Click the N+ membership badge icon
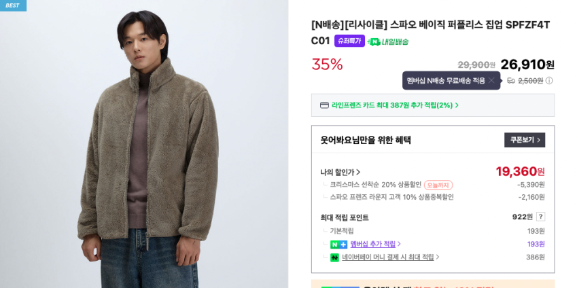This screenshot has height=288, width=577. (x=338, y=245)
